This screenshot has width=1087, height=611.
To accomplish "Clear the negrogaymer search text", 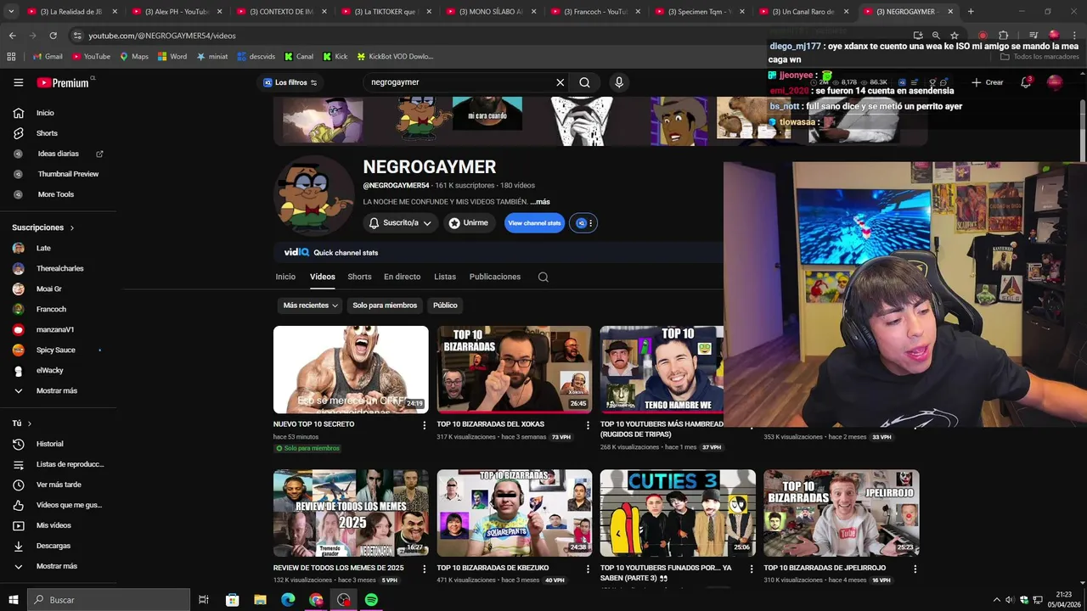I will pos(560,82).
